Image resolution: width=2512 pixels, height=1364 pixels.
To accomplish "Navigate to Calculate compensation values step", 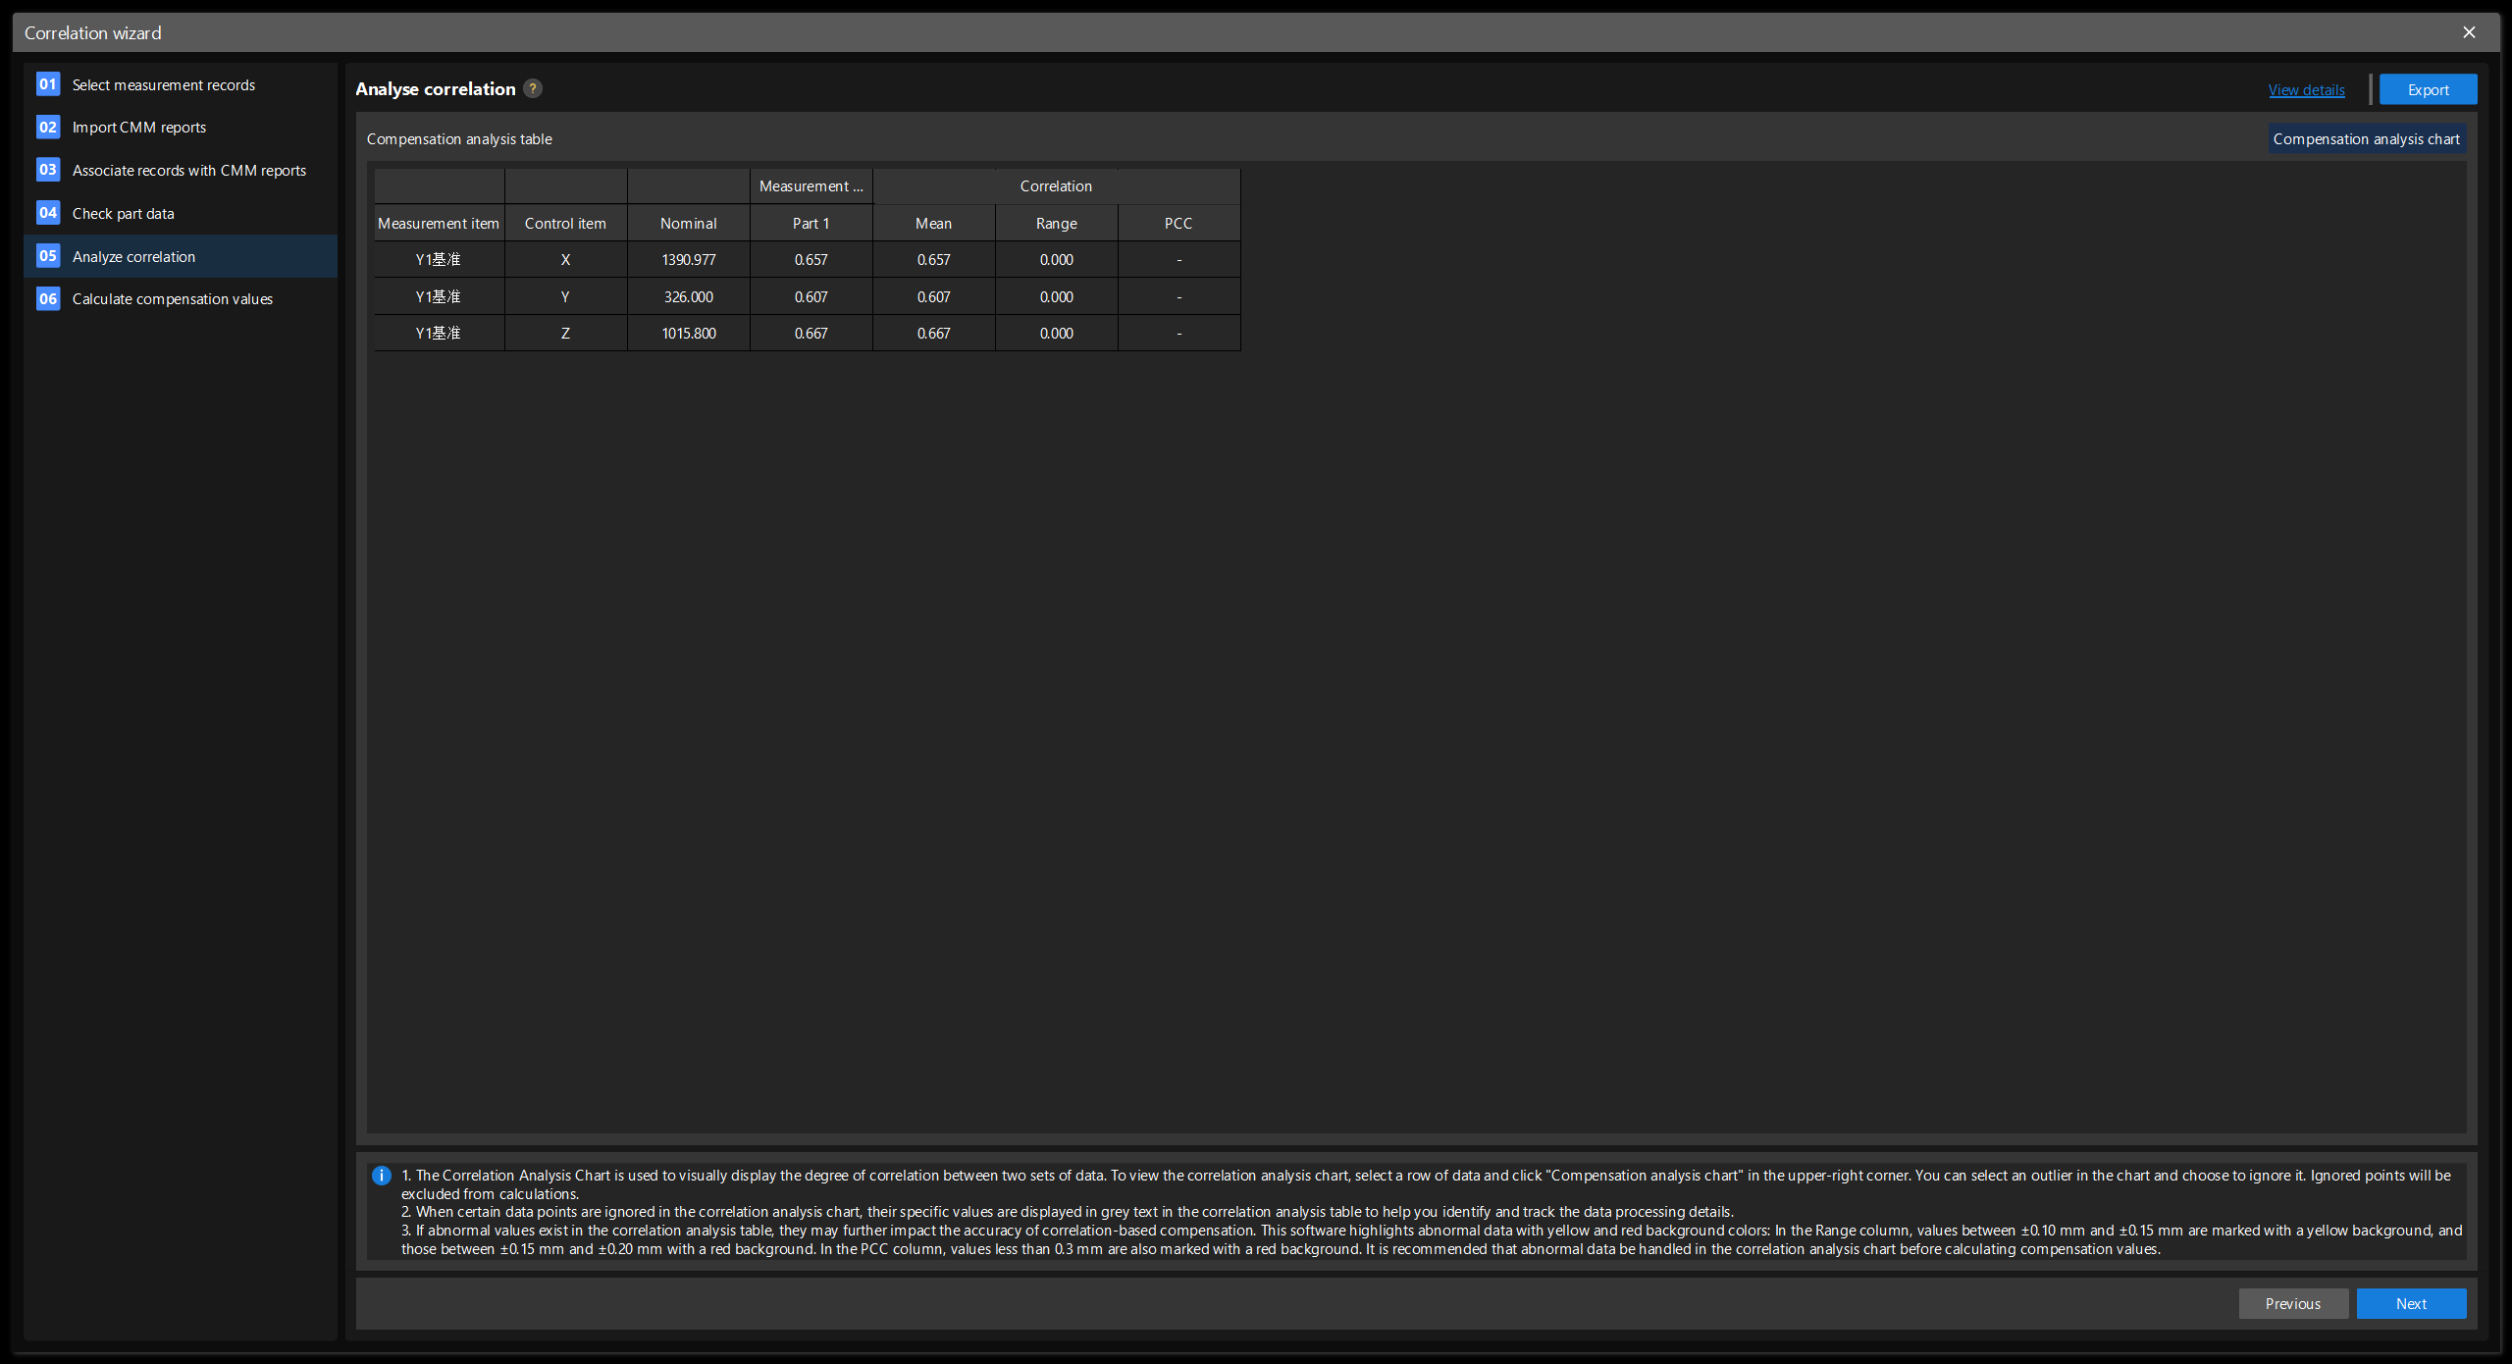I will pos(173,298).
